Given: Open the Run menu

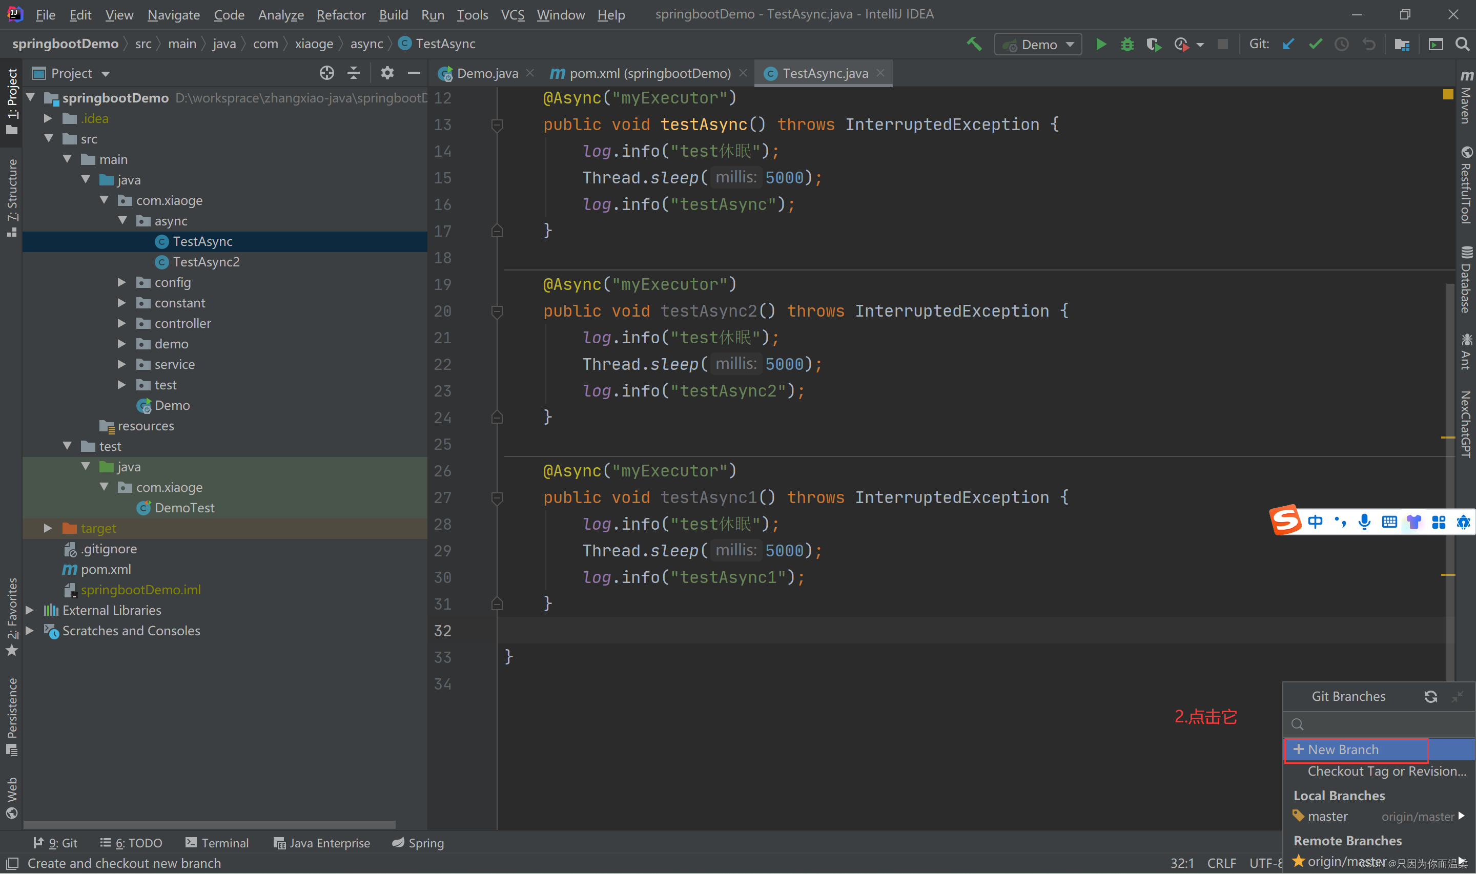Looking at the screenshot, I should (x=434, y=14).
